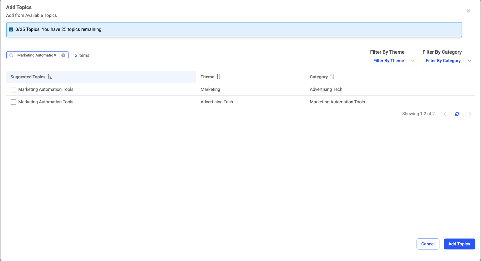
Task: Click the Advertising Tech category cell
Action: click(326, 89)
